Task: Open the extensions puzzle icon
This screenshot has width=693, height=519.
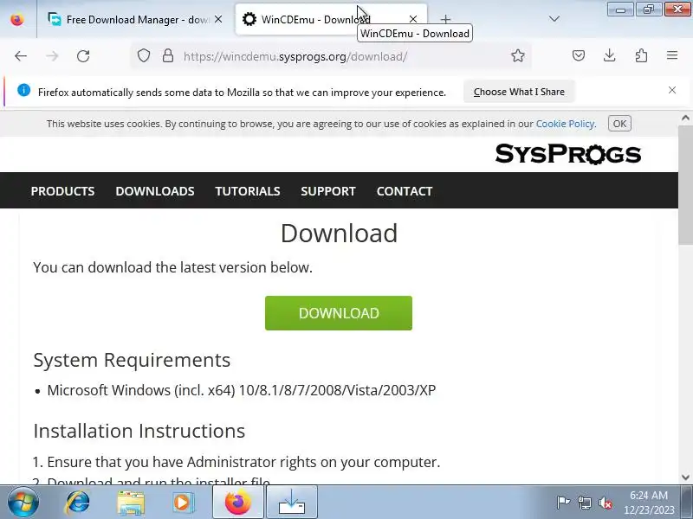Action: tap(641, 55)
